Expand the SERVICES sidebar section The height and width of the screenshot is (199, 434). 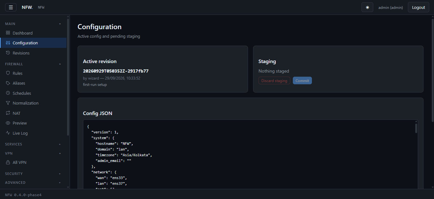[x=33, y=144]
